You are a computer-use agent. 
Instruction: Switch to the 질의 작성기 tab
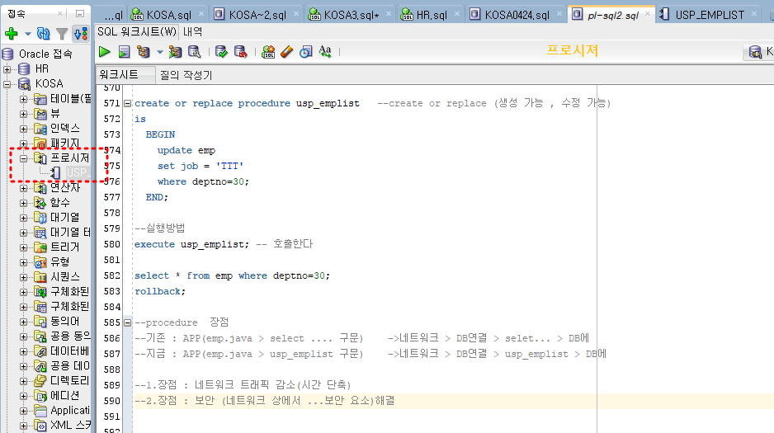(186, 75)
